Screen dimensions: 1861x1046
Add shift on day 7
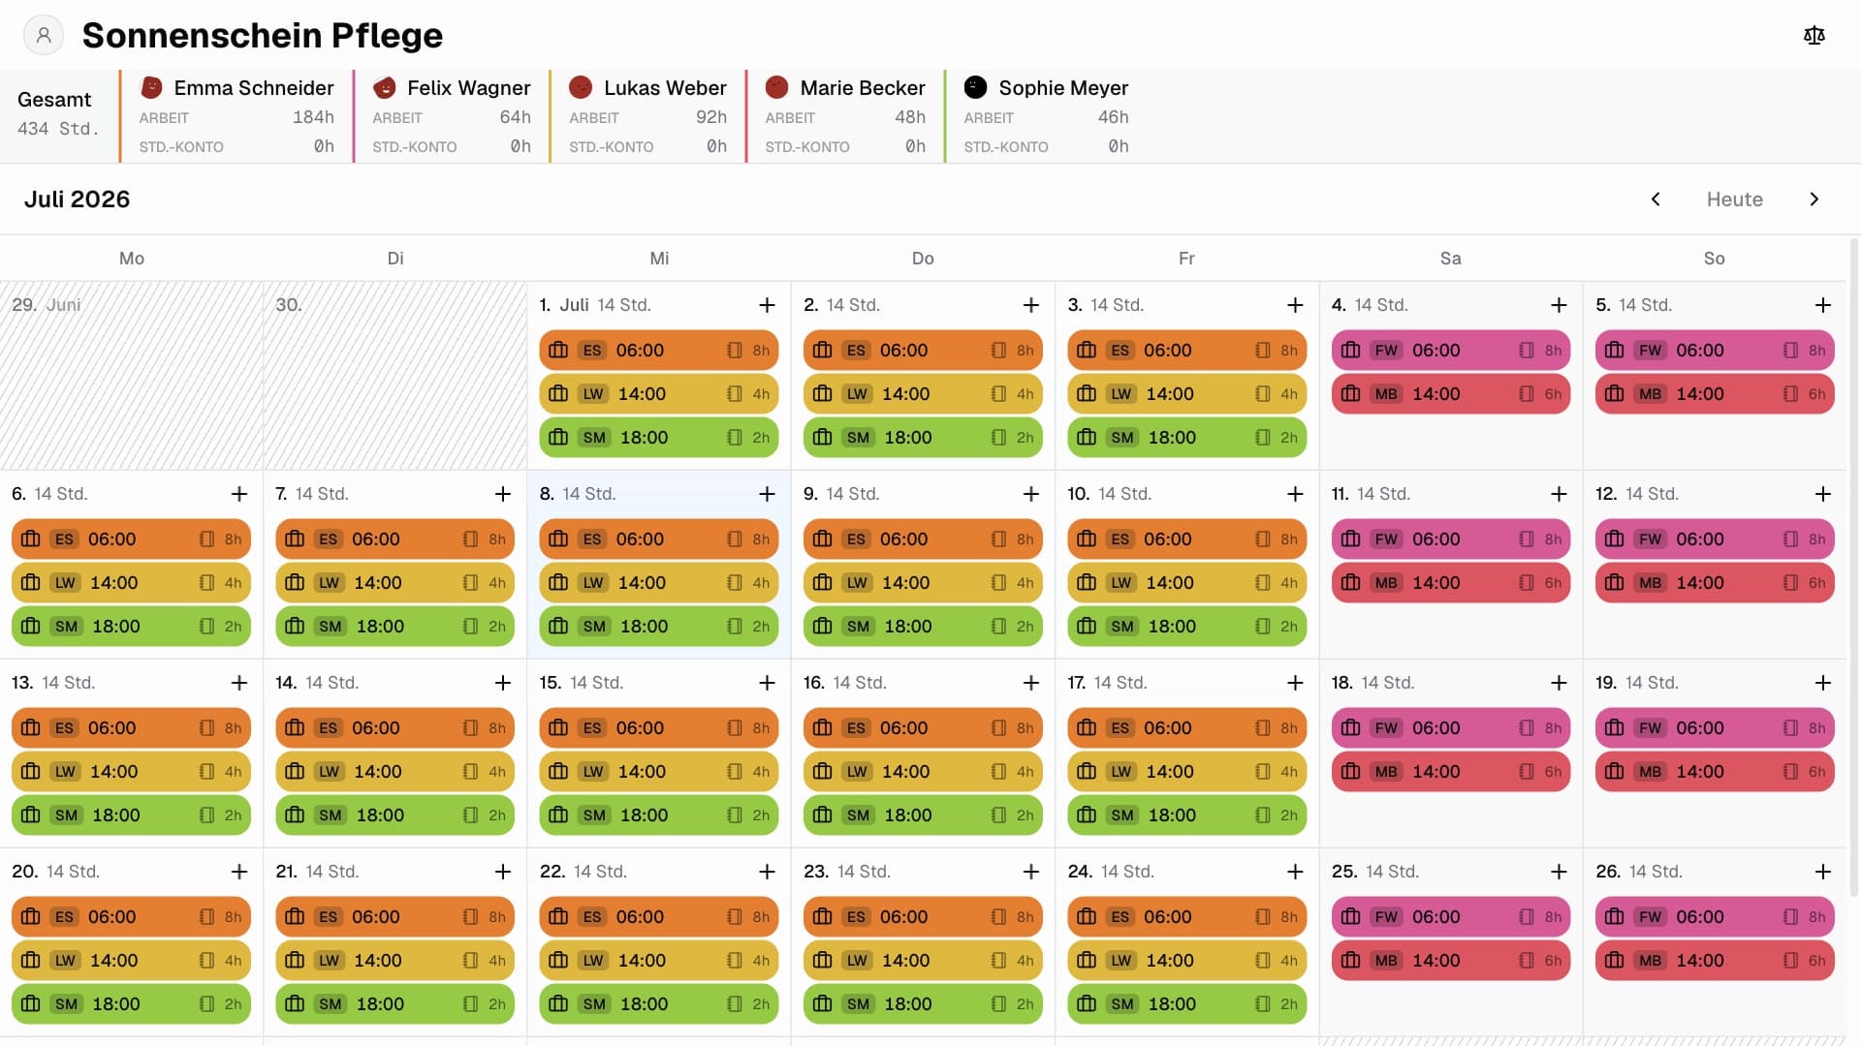(503, 494)
